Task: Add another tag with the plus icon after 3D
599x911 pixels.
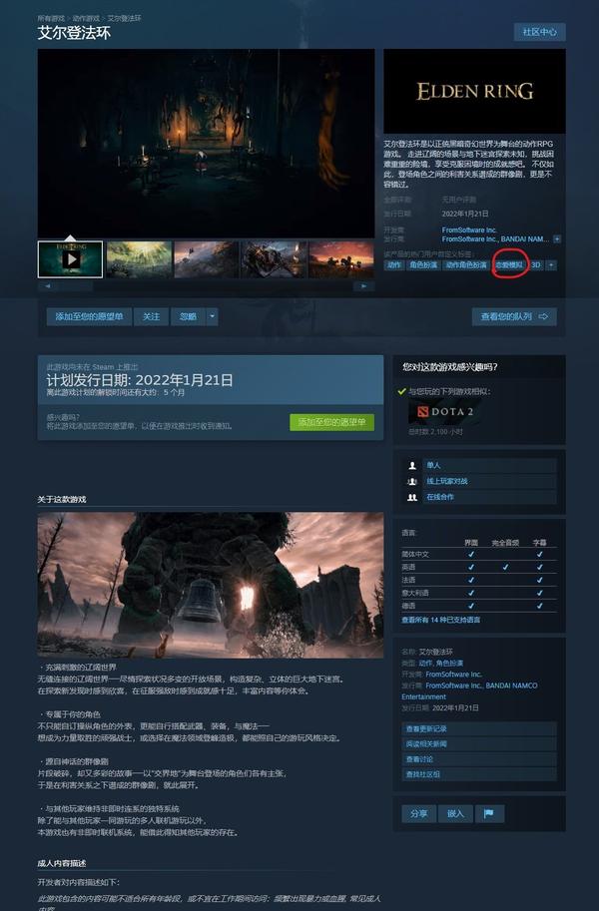Action: tap(551, 265)
